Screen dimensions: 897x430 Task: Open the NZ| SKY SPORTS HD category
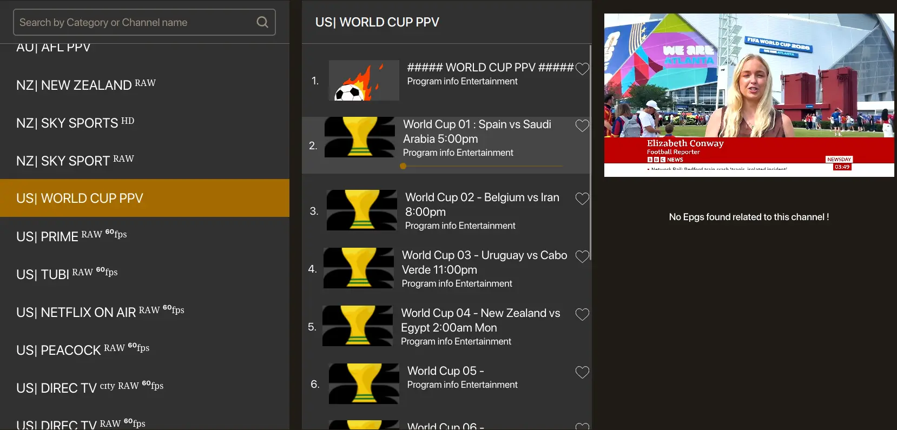pyautogui.click(x=144, y=123)
